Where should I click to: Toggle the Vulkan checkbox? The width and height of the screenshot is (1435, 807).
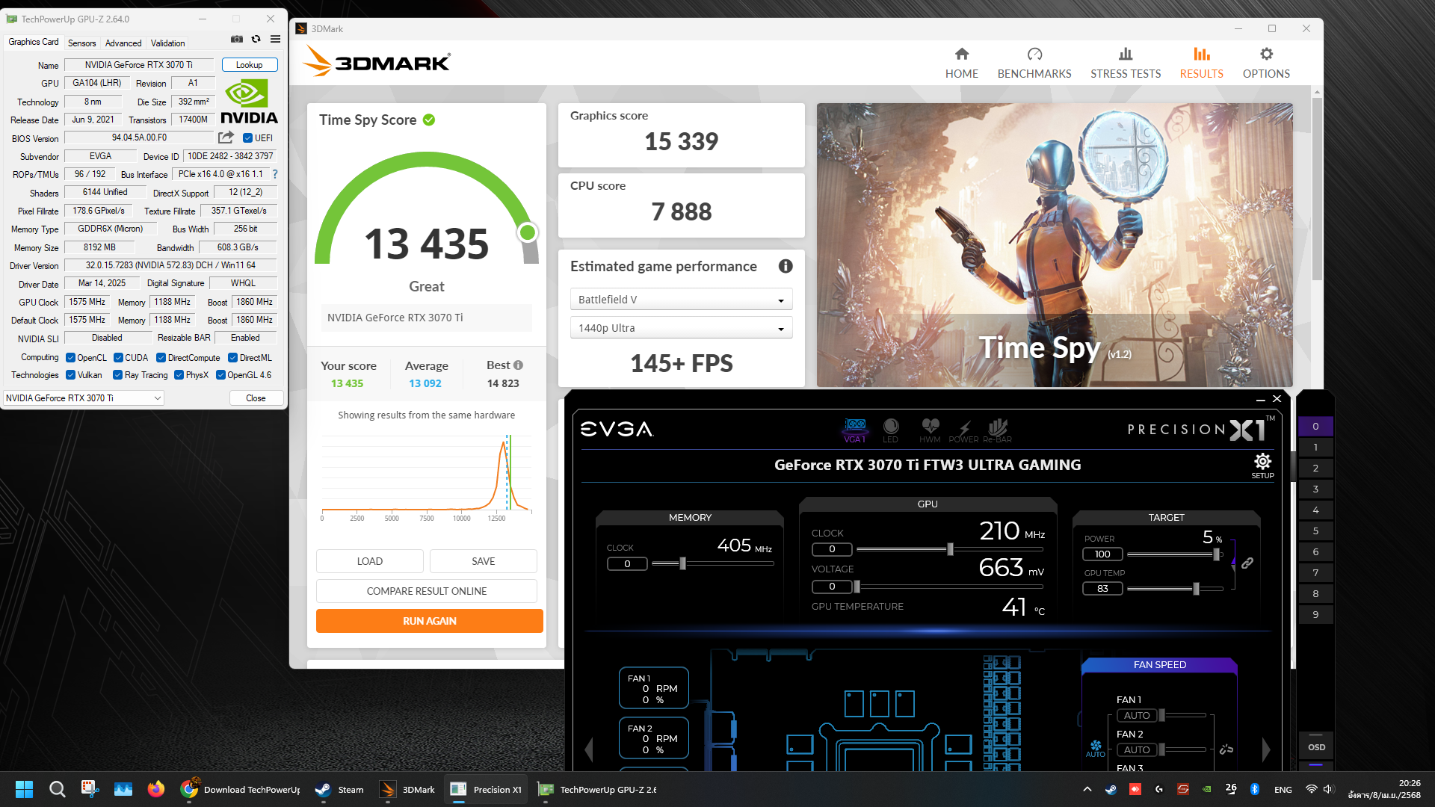[70, 375]
